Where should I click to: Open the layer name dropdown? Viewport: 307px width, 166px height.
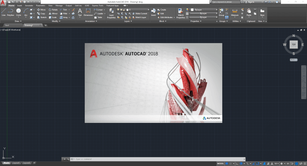pyautogui.click(x=133, y=10)
